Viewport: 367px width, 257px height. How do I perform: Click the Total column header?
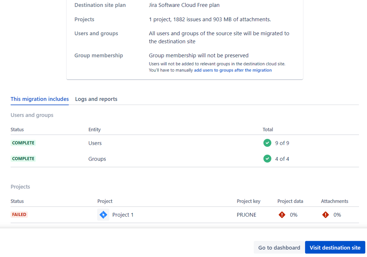point(268,130)
